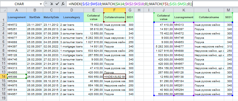Click the MaturityDate header cell
The width and height of the screenshot is (238, 101).
coord(51,17)
